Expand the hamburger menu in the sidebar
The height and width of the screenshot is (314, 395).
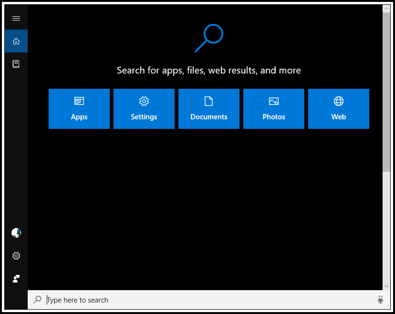tap(16, 19)
